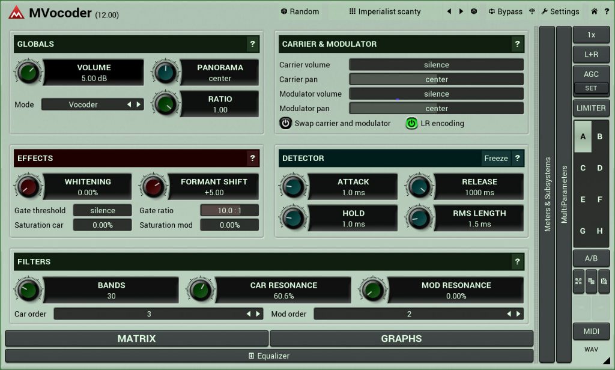615x370 pixels.
Task: Click the Freeze button in Detector panel
Action: pyautogui.click(x=496, y=158)
